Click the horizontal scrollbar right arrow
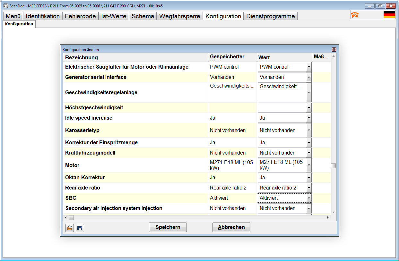This screenshot has width=399, height=261. tap(328, 218)
